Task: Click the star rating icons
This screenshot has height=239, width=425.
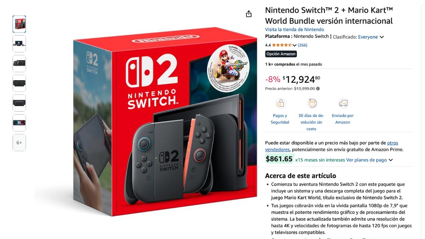Action: tap(282, 45)
